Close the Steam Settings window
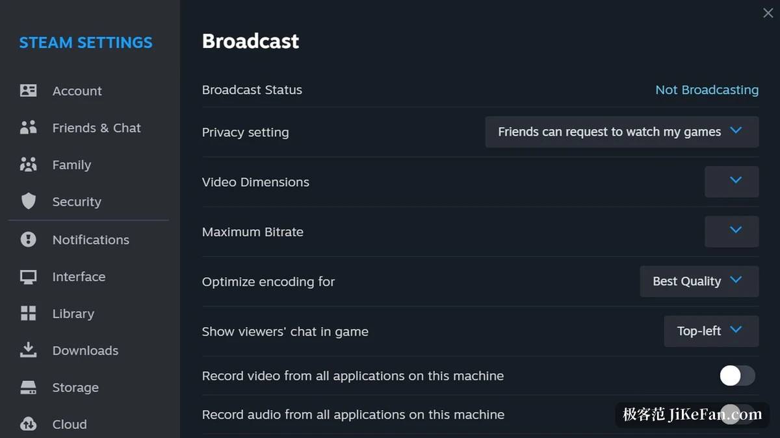This screenshot has width=780, height=438. pyautogui.click(x=768, y=13)
